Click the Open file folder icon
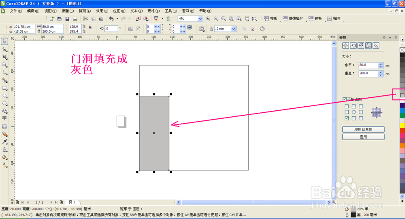The height and width of the screenshot is (219, 405). 60,19
